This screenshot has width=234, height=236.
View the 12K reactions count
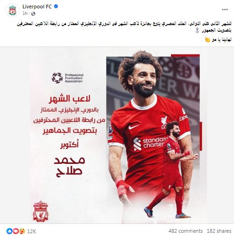click(32, 231)
